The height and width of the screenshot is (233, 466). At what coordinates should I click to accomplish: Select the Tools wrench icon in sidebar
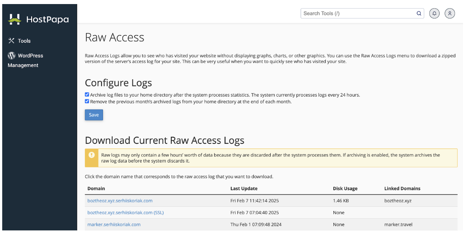(11, 41)
